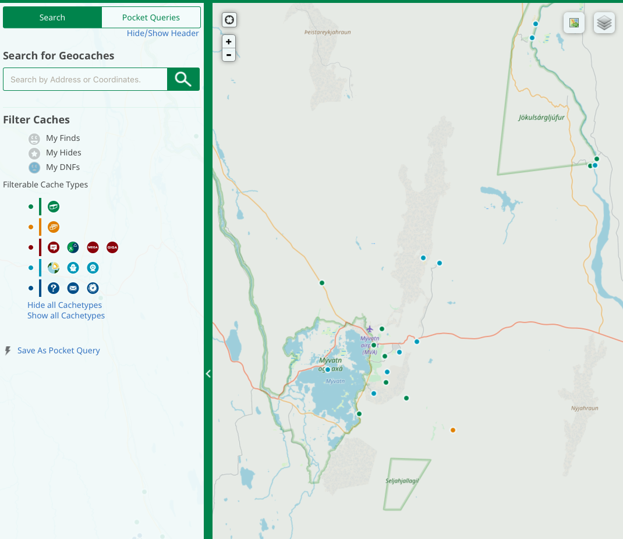Select the green marker right of the airport plane icon

[382, 329]
